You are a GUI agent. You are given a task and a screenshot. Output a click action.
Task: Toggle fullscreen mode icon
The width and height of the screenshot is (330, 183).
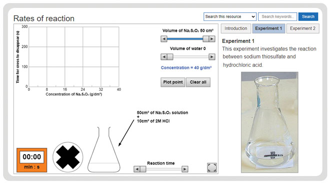[212, 168]
